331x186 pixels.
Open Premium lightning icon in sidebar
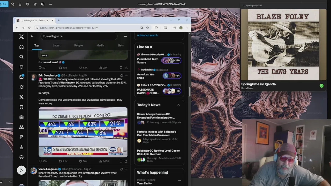pos(21,137)
